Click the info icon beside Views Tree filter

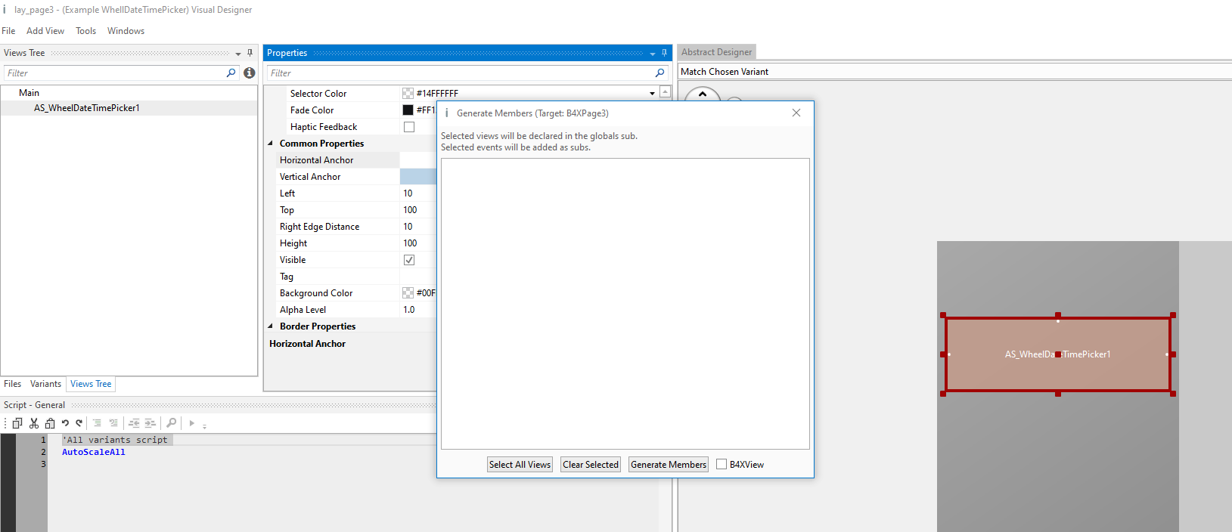tap(250, 73)
